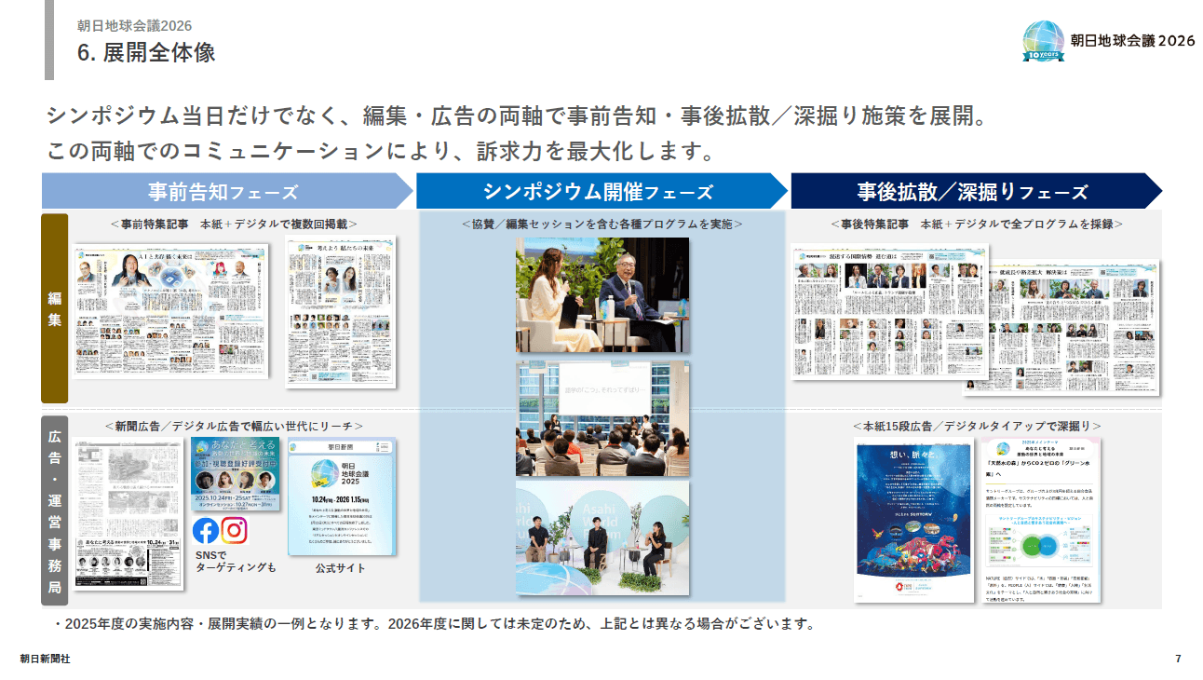
Task: Open the audience session photo
Action: 602,419
